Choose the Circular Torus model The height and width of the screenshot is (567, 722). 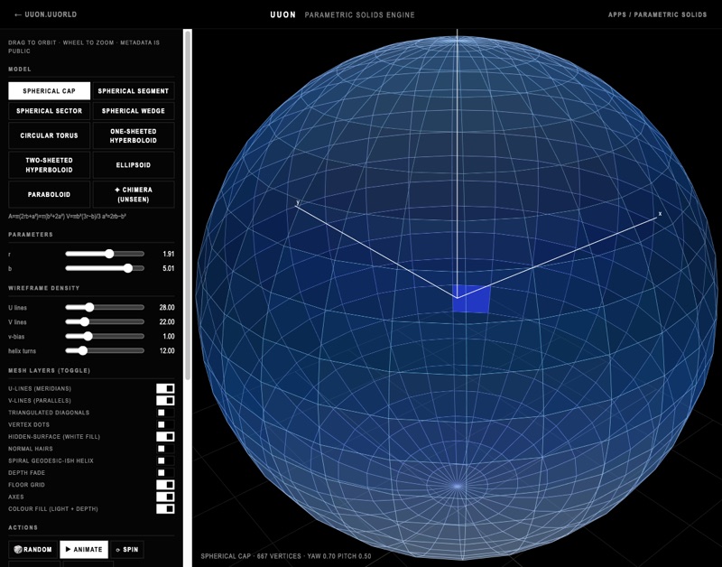(x=50, y=135)
